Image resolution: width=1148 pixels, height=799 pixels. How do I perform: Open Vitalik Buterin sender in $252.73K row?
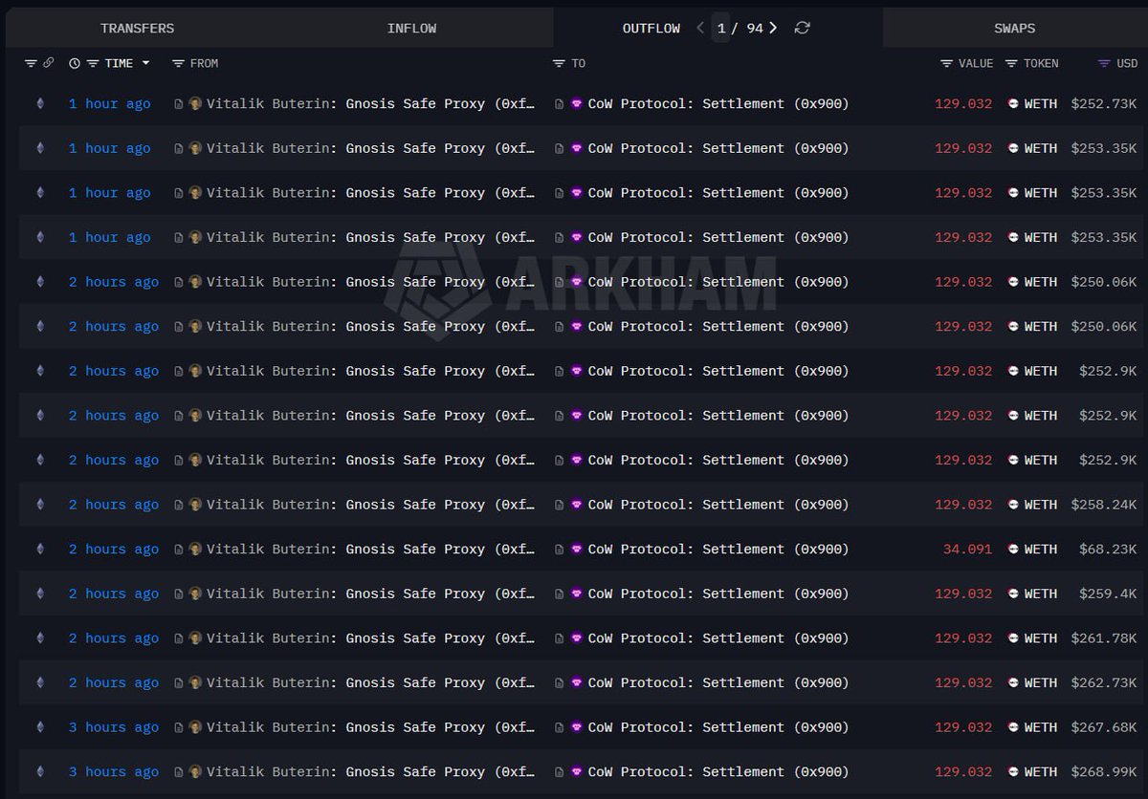[371, 104]
